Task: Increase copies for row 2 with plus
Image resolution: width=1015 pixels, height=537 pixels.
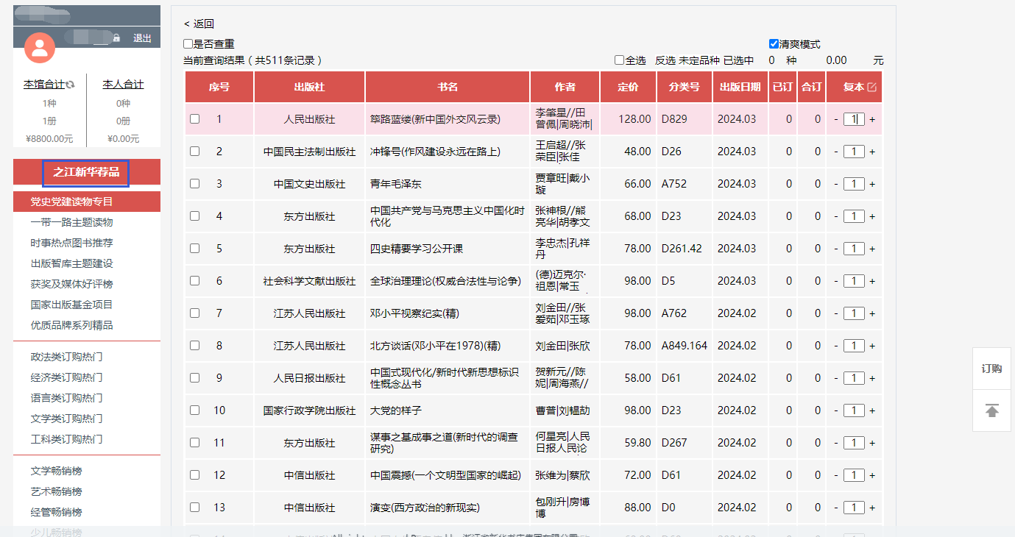Action: (872, 152)
